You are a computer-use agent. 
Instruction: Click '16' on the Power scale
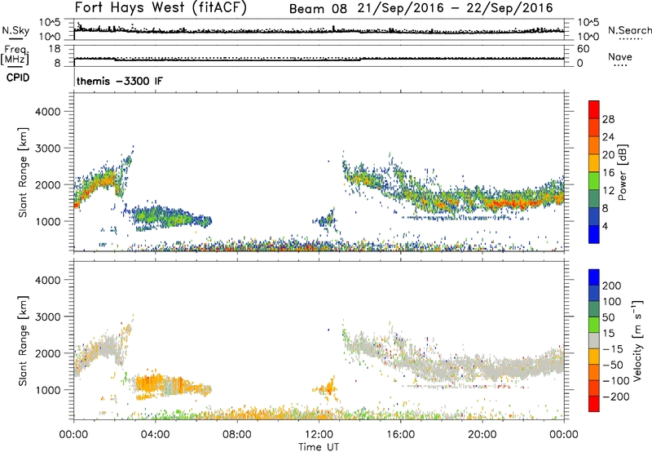(608, 173)
